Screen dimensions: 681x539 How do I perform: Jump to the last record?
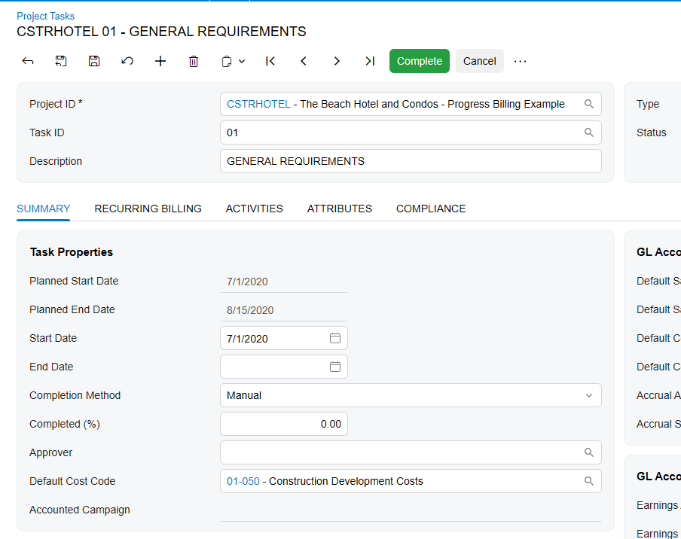pos(370,61)
